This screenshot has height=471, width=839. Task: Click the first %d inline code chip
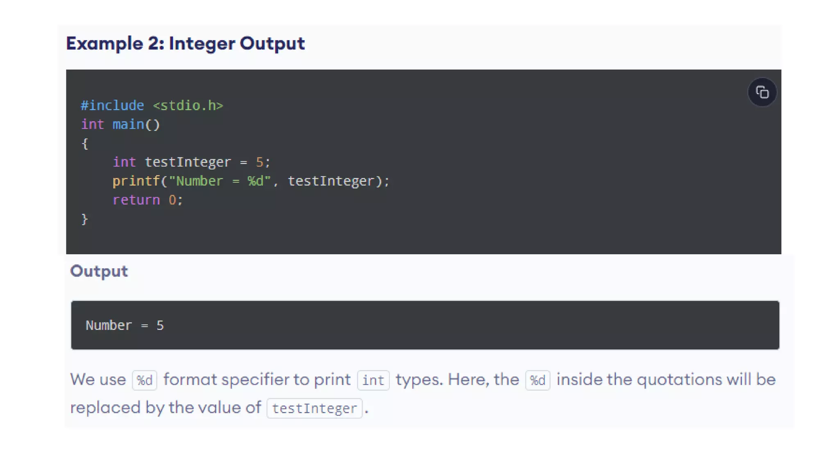[x=145, y=380]
